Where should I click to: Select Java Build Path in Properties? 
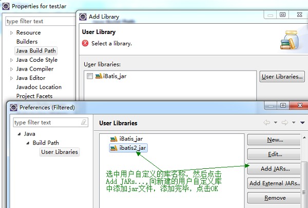(36, 50)
